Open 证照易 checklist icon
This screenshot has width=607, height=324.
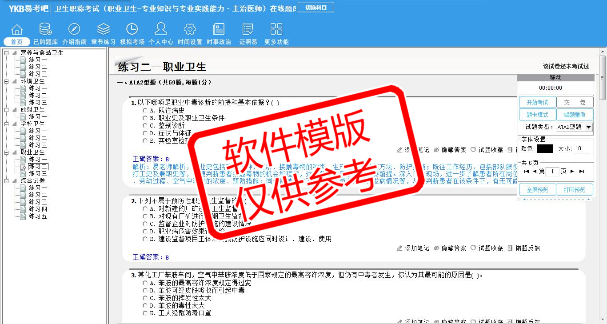(248, 30)
